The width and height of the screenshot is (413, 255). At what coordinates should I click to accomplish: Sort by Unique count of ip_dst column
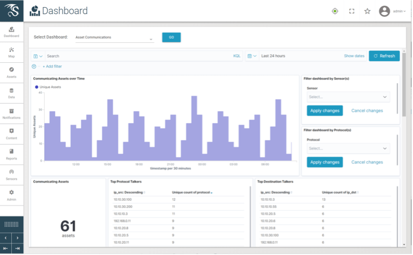[340, 192]
